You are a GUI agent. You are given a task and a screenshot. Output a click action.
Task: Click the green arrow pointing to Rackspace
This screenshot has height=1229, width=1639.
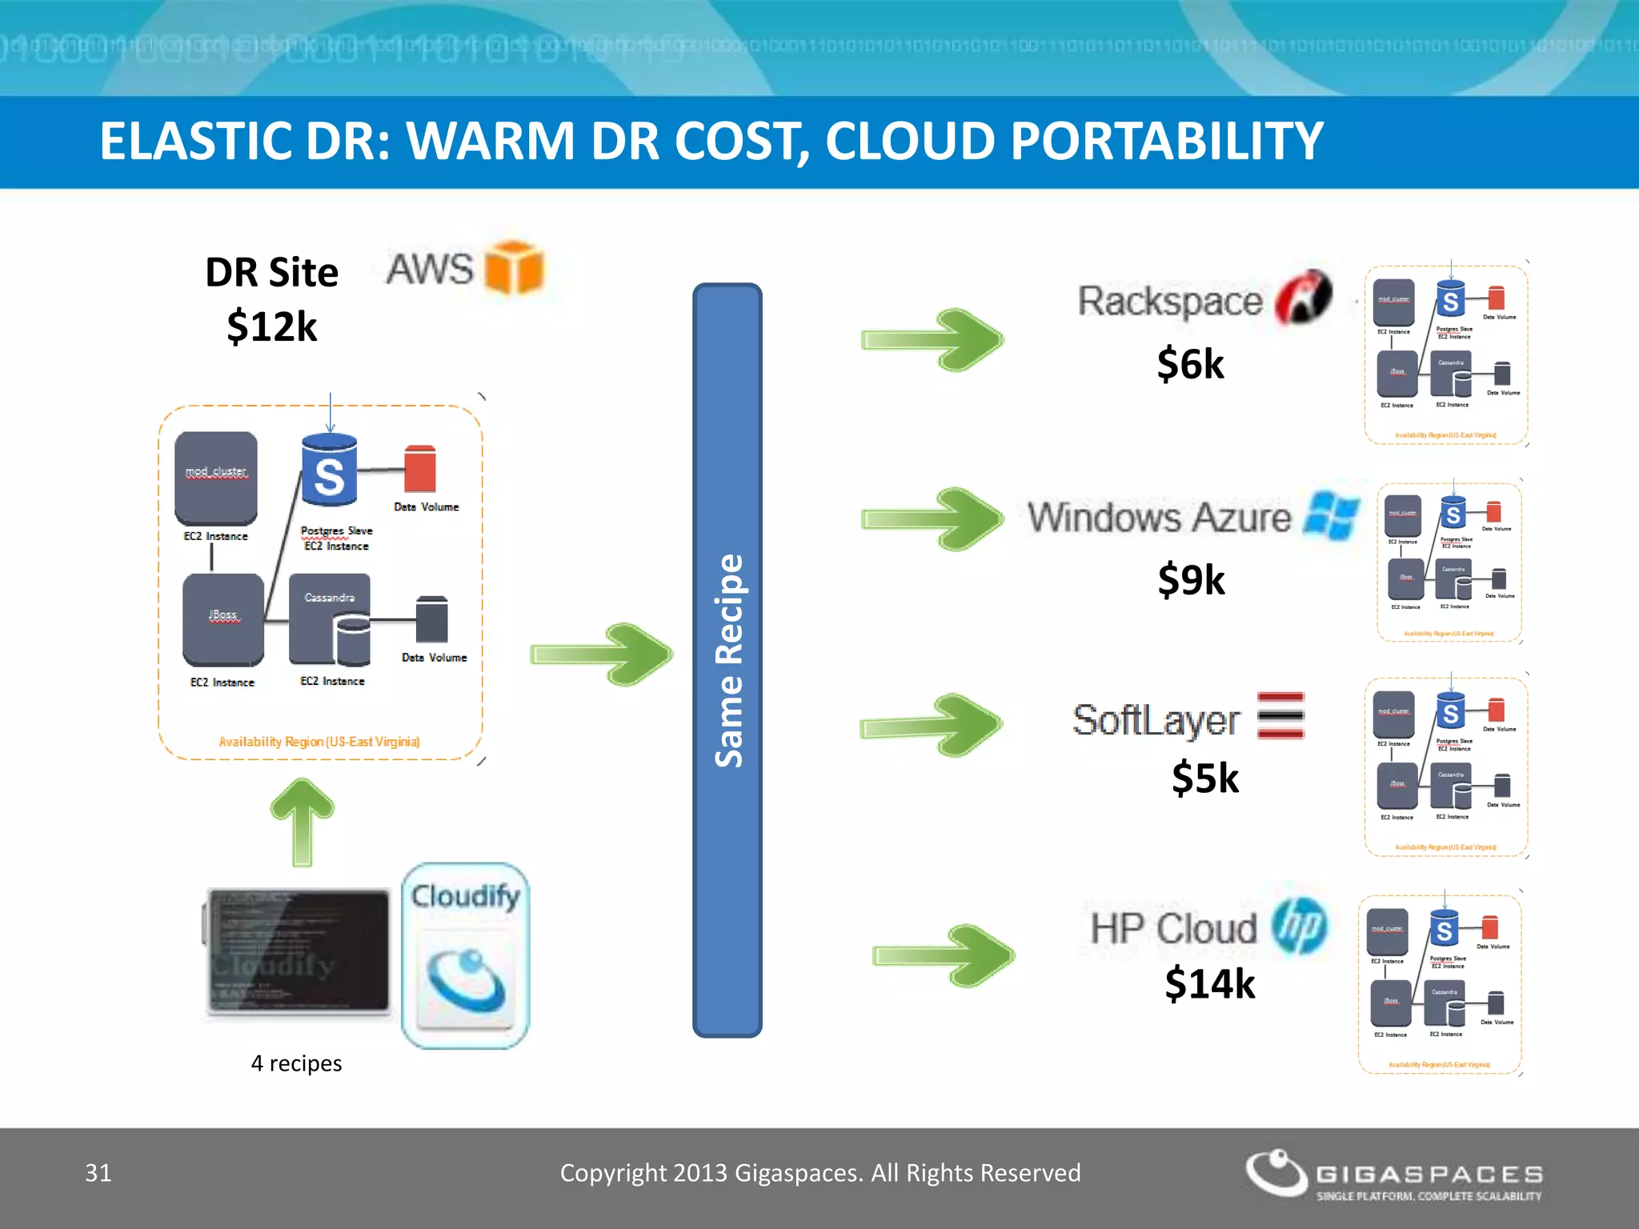tap(932, 340)
